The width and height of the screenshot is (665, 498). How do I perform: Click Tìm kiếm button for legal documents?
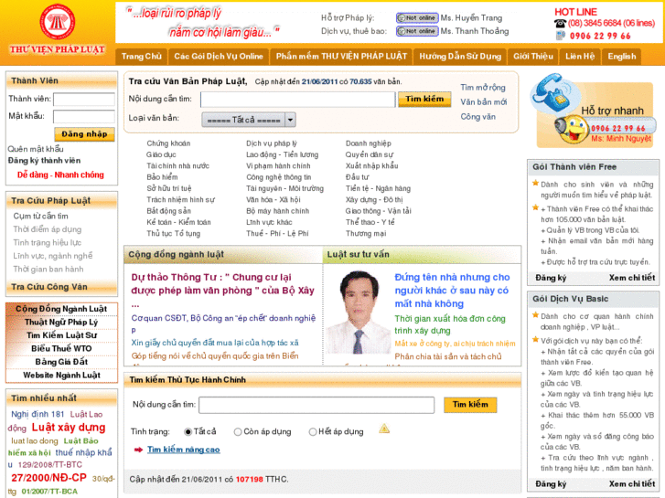click(x=424, y=99)
